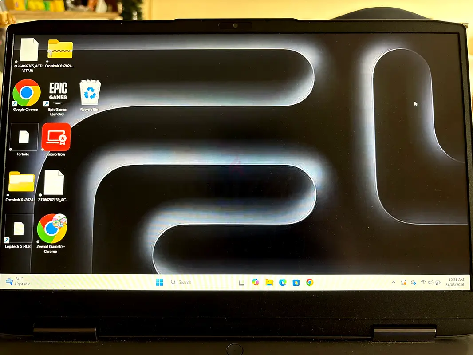Image resolution: width=473 pixels, height=355 pixels.
Task: Launch Copilot from the taskbar
Action: (256, 282)
